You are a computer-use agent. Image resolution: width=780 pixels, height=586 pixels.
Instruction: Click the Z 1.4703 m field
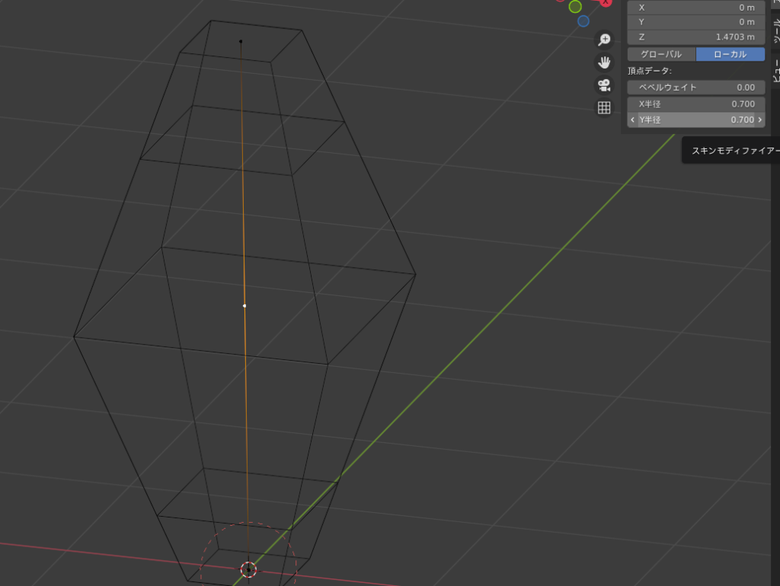click(x=696, y=37)
